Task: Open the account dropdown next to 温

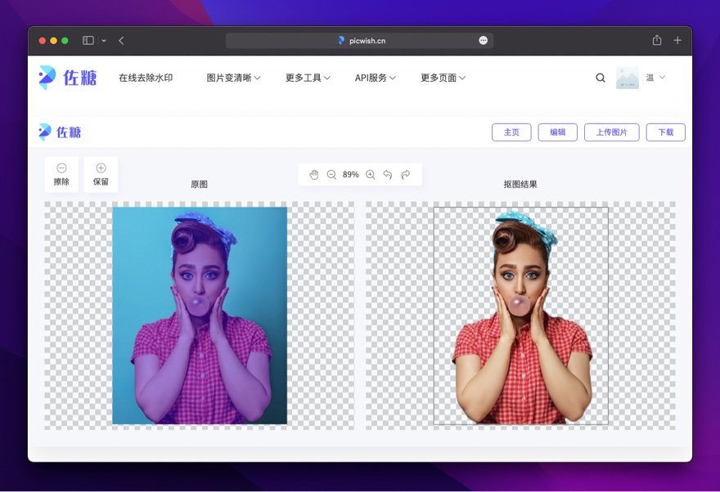Action: (662, 78)
